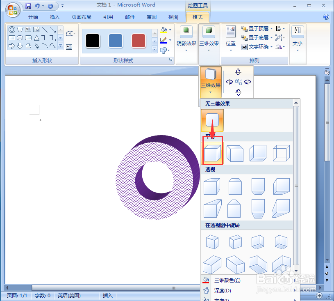
Task: Open shape styles dialog launcher
Action: [x=170, y=60]
